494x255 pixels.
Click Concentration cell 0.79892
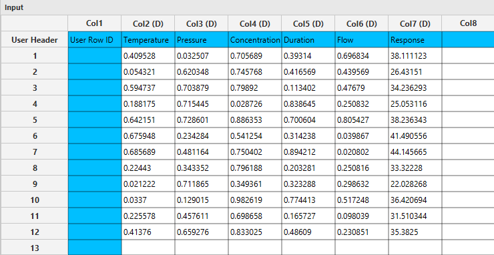(255, 87)
